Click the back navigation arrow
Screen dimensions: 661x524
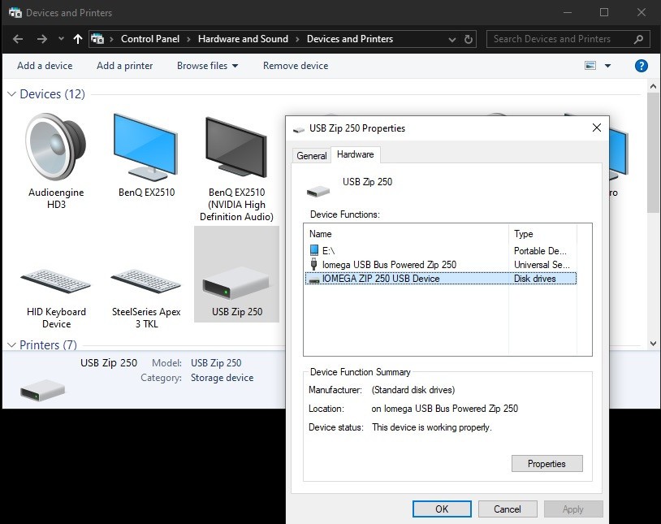[18, 39]
